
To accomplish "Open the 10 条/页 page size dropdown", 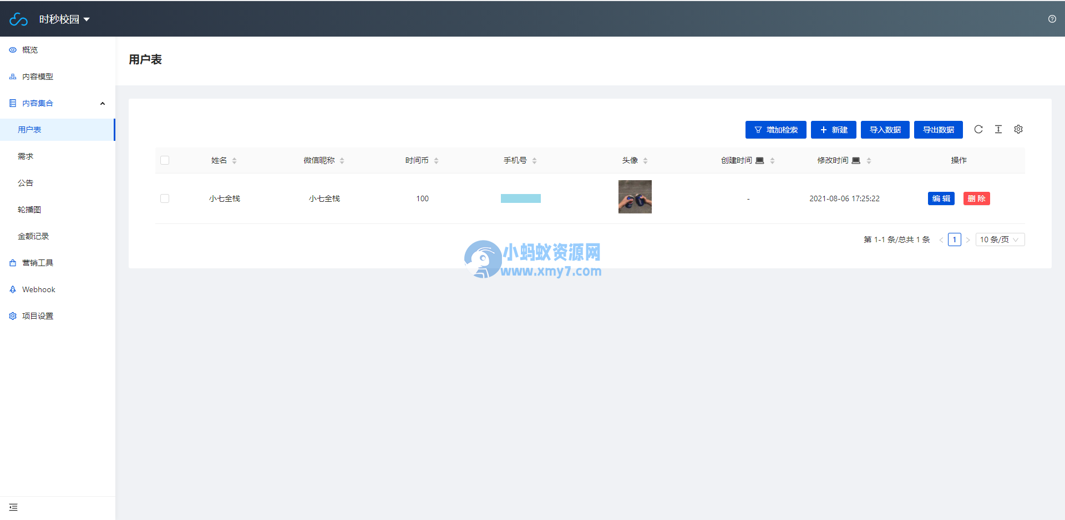I will (1000, 239).
